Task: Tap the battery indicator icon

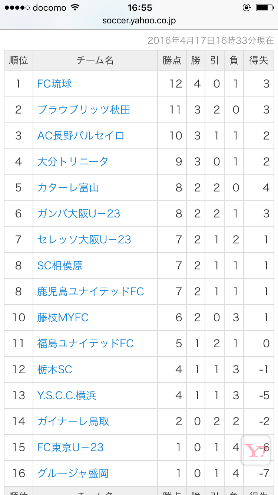Action: [264, 8]
